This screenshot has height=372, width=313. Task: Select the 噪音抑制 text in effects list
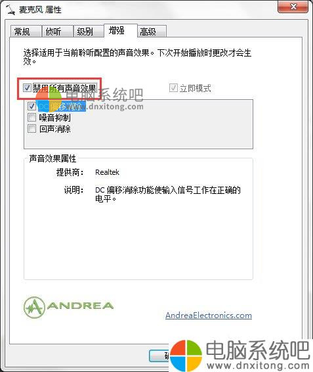54,118
